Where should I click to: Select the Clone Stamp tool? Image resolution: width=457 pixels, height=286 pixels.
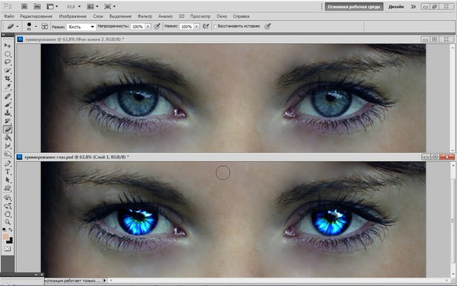[8, 113]
